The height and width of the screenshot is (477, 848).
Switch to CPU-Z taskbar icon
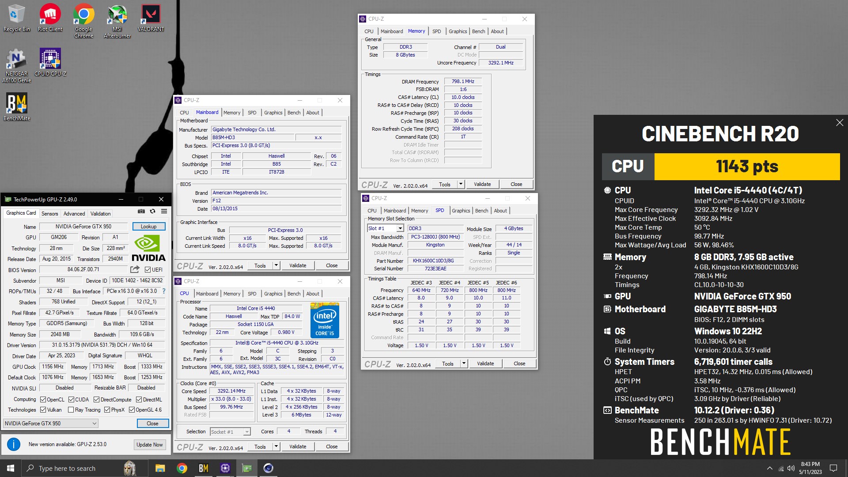[x=225, y=468]
